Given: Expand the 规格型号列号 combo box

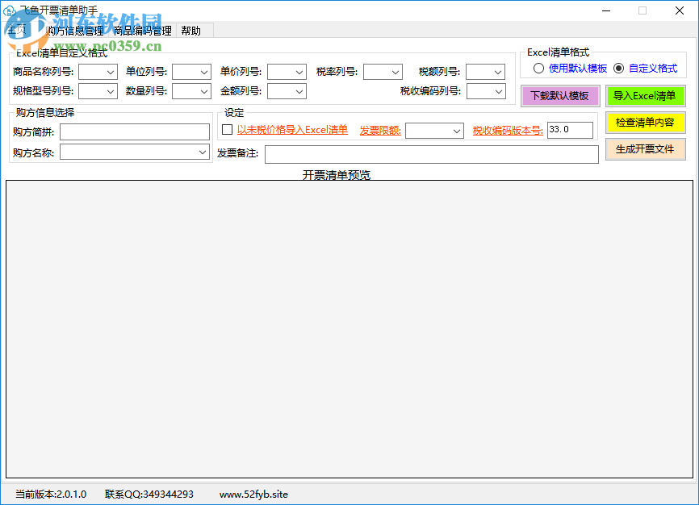Looking at the screenshot, I should click(x=98, y=91).
